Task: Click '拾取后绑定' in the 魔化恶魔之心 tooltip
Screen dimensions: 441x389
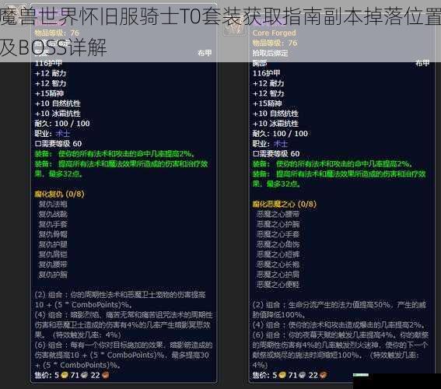Action: (270, 53)
